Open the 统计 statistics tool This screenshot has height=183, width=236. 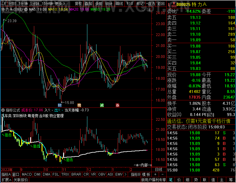pos(109,4)
